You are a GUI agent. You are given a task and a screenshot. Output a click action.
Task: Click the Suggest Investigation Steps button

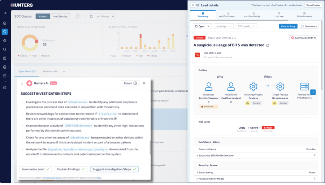[114, 169]
